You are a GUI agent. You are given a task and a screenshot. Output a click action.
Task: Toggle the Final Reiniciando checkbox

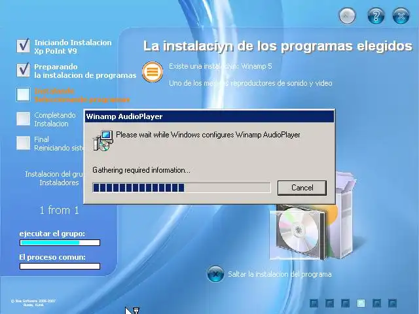pyautogui.click(x=24, y=143)
